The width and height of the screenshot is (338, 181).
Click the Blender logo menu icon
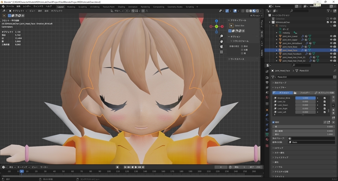tap(3, 6)
